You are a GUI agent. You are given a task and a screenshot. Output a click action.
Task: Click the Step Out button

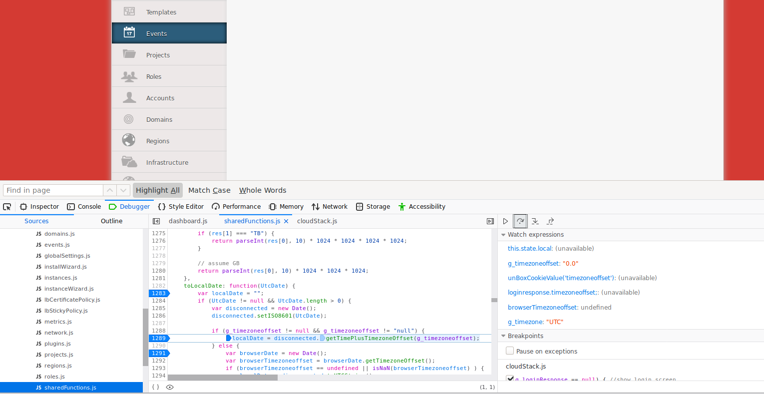tap(550, 221)
